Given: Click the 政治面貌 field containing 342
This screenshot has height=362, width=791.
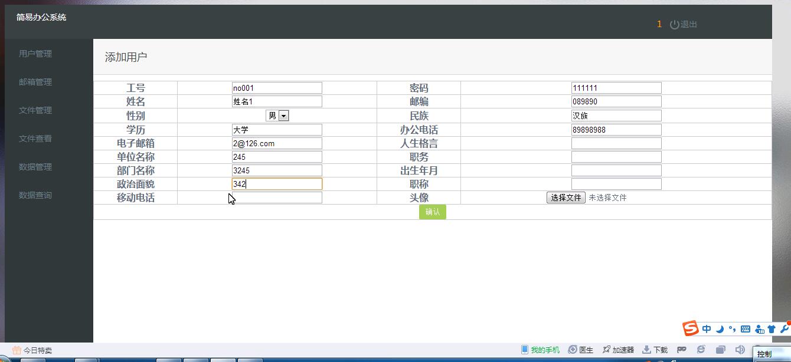Looking at the screenshot, I should 277,184.
